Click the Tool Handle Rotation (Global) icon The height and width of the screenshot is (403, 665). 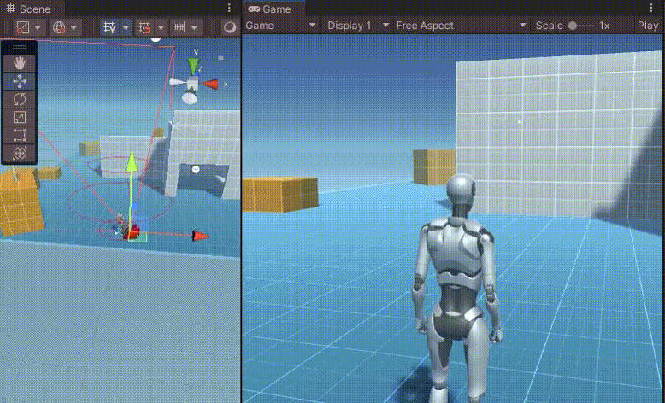[x=58, y=27]
